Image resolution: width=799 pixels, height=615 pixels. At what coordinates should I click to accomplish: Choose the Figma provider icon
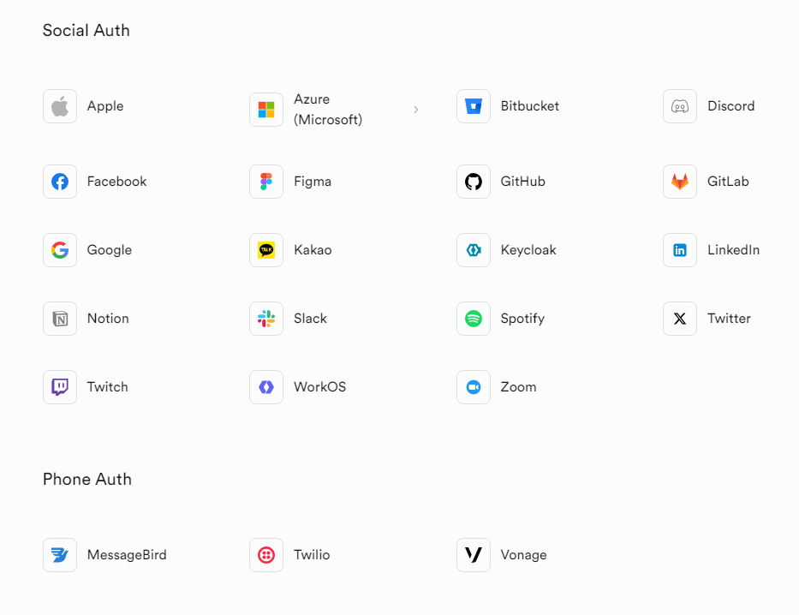click(x=266, y=182)
